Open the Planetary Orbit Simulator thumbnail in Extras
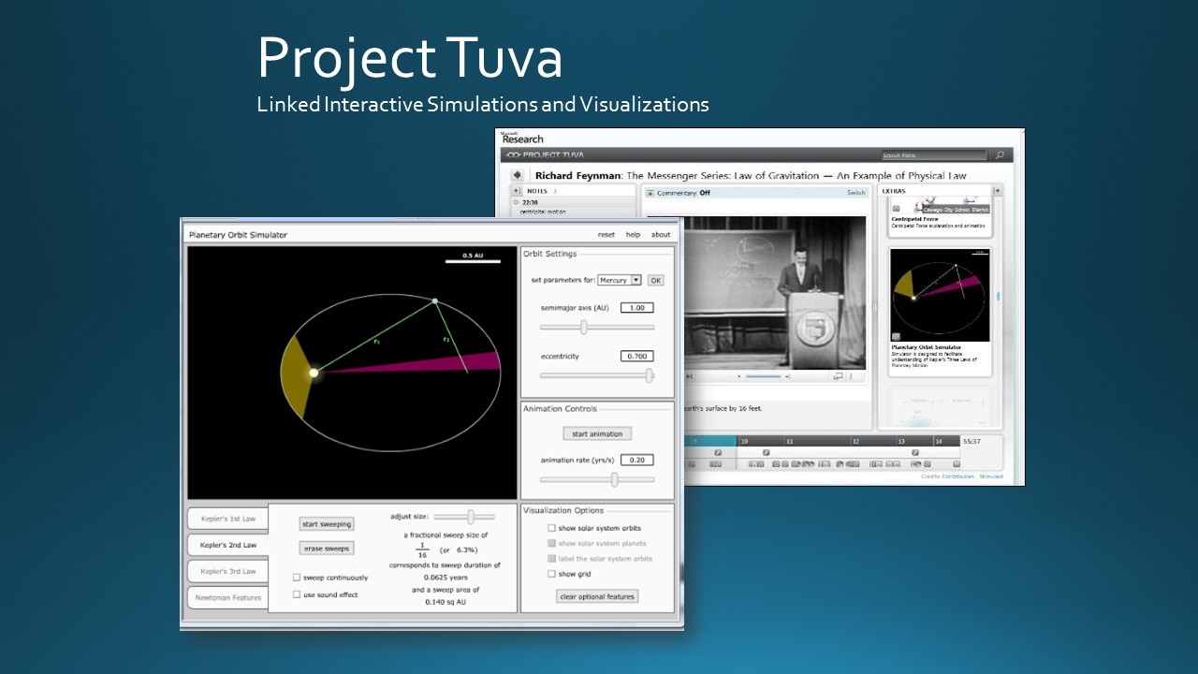 (x=939, y=296)
